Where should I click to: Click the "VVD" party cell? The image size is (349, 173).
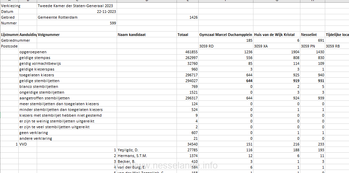23,144
